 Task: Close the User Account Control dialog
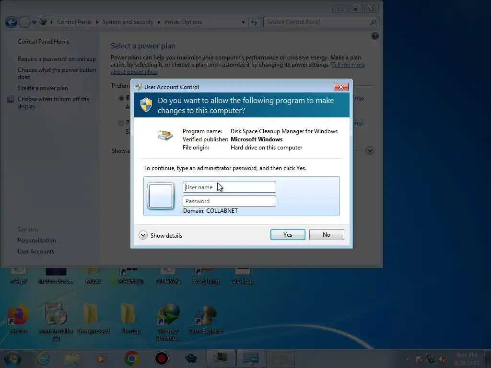(341, 87)
